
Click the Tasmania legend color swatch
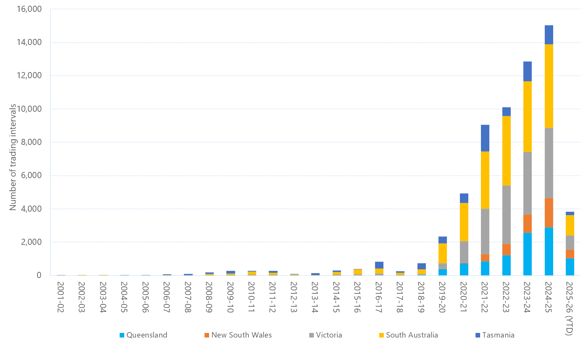coord(477,335)
